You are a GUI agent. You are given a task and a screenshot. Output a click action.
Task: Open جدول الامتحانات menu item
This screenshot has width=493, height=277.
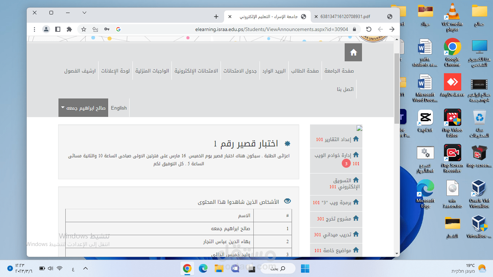(x=240, y=71)
